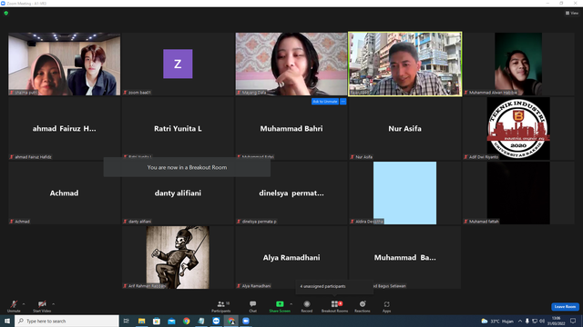The width and height of the screenshot is (583, 327).
Task: Click the green encryption shield icon
Action: coord(6,13)
